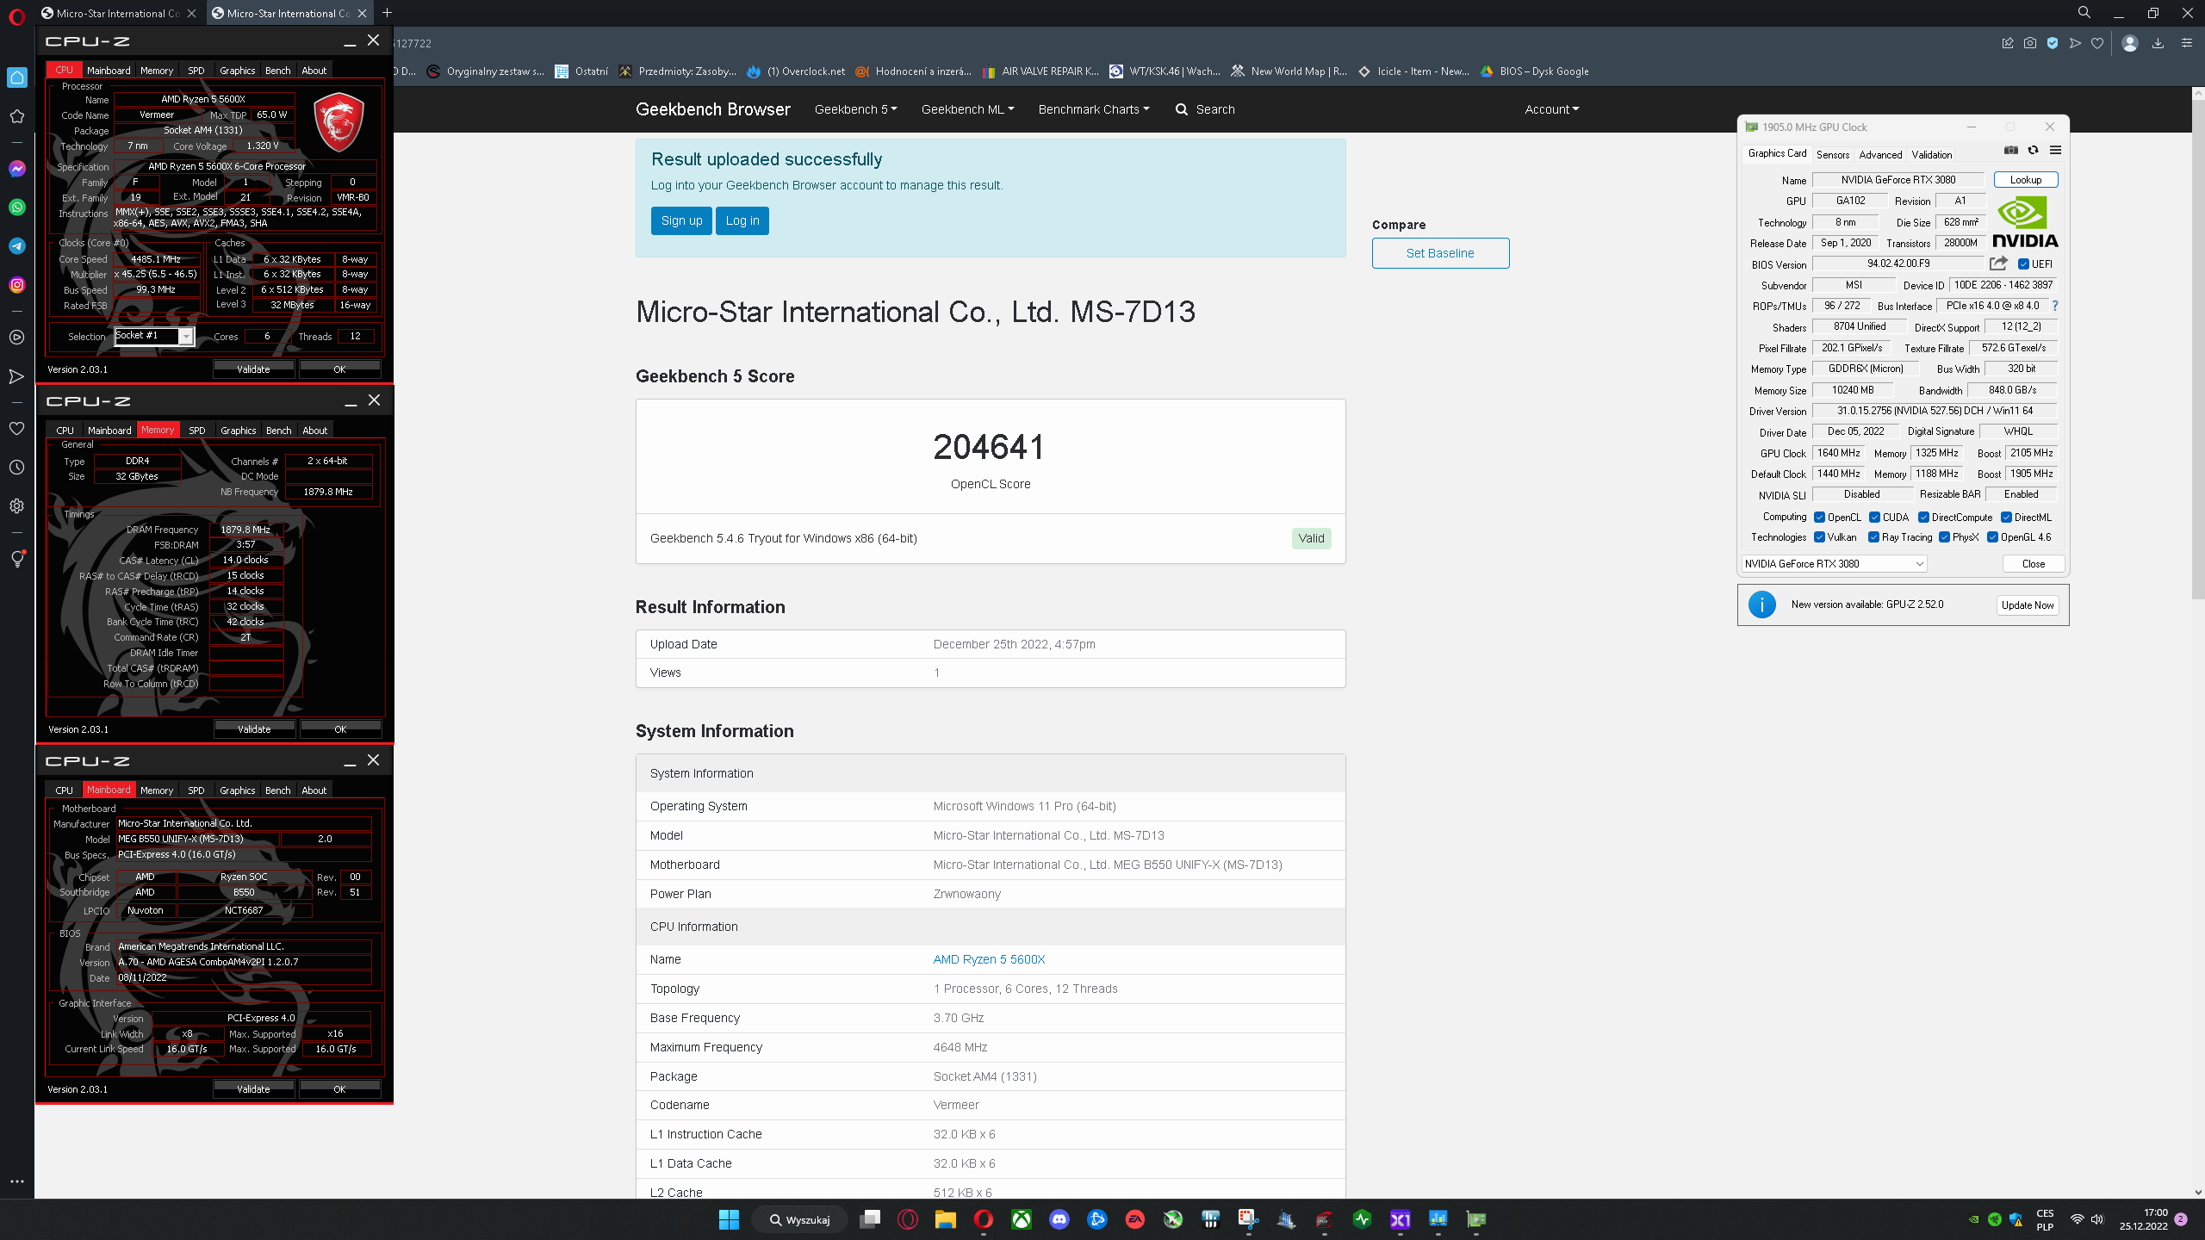Open the BIOS – Dysk Google bookmark
This screenshot has width=2205, height=1240.
(1535, 71)
